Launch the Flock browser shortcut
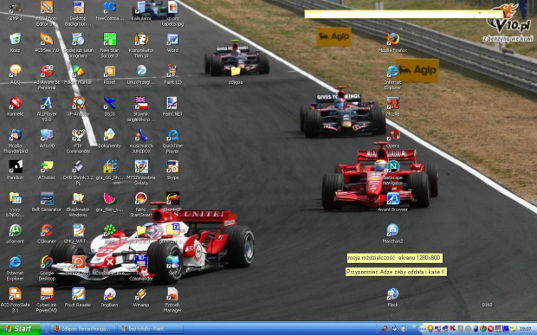537x335 pixels. 393,298
